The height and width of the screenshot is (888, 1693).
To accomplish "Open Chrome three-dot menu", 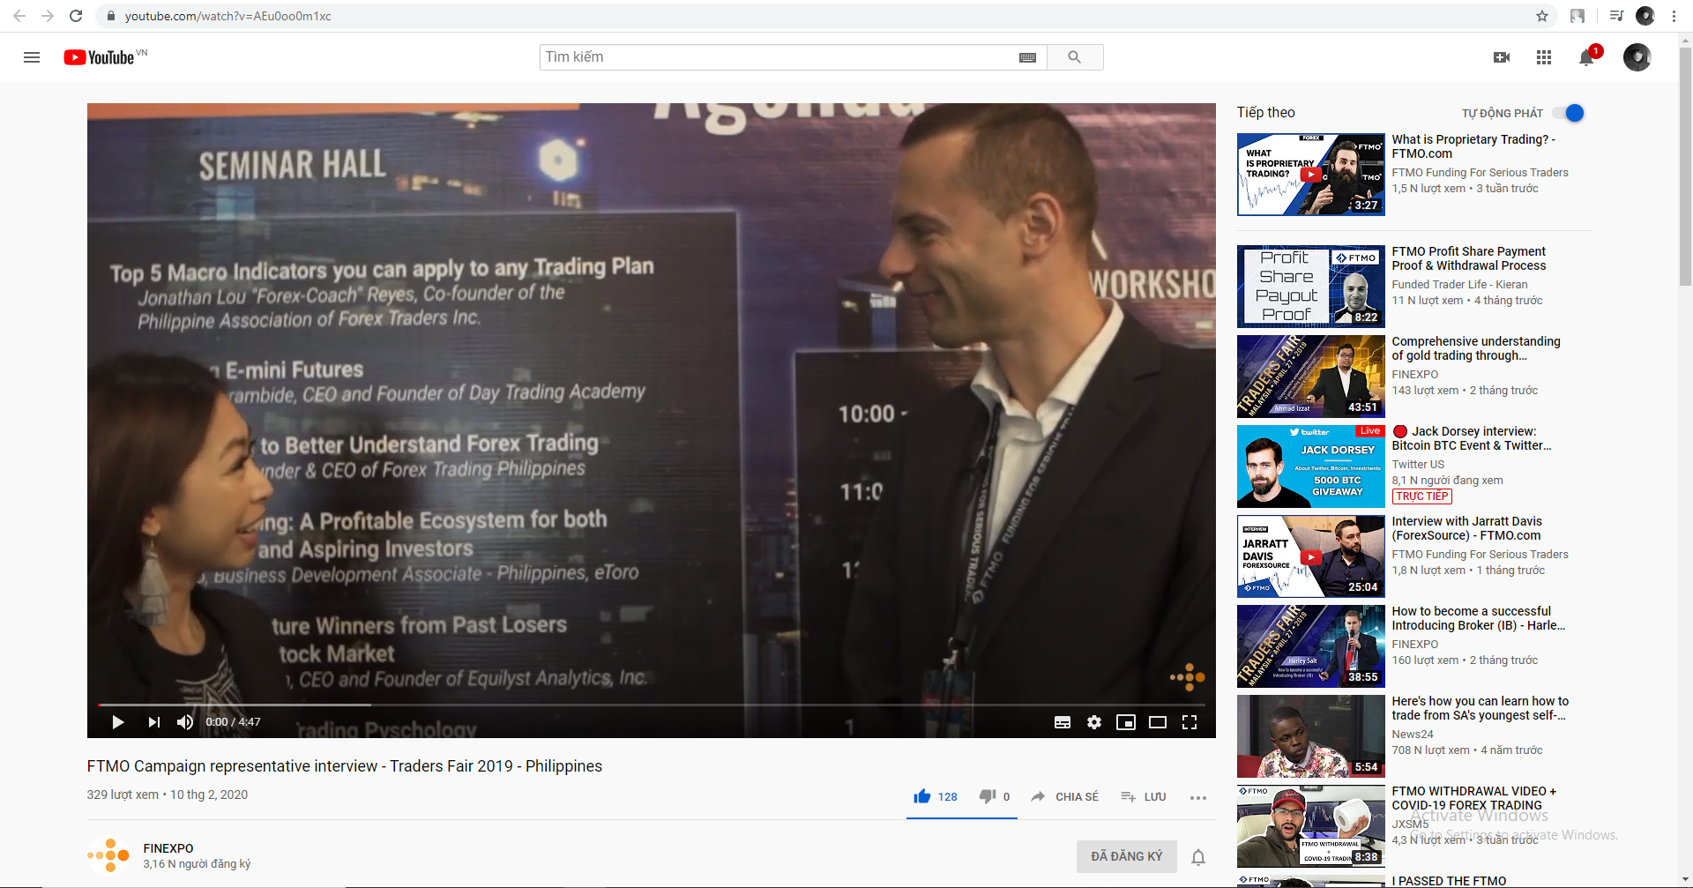I will pyautogui.click(x=1674, y=16).
